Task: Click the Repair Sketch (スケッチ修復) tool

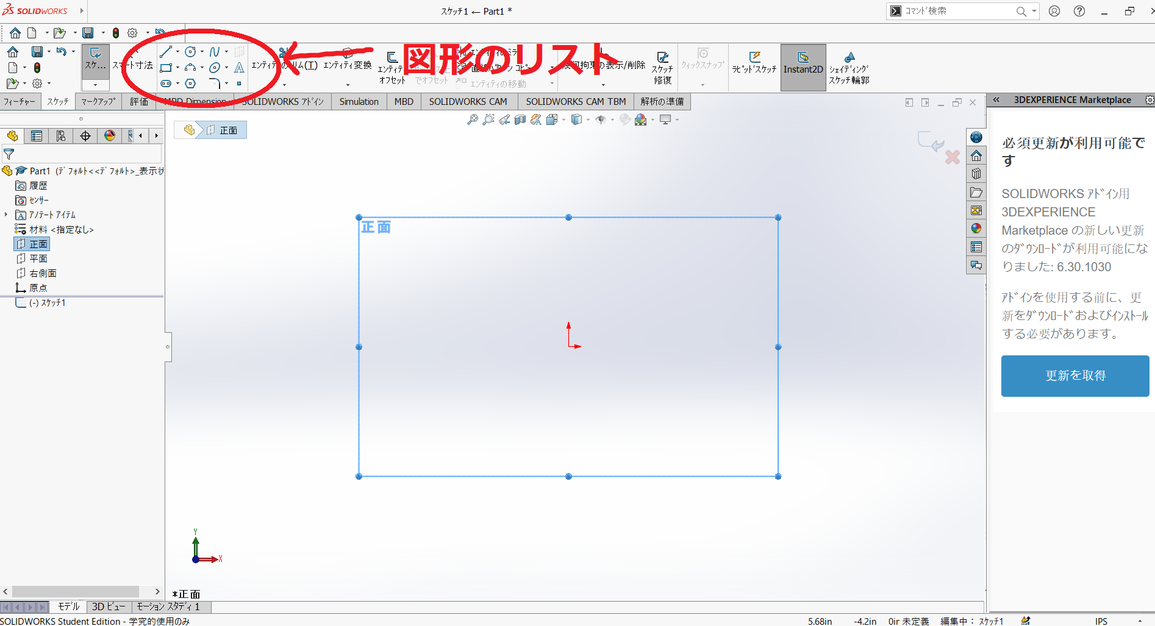Action: tap(662, 68)
